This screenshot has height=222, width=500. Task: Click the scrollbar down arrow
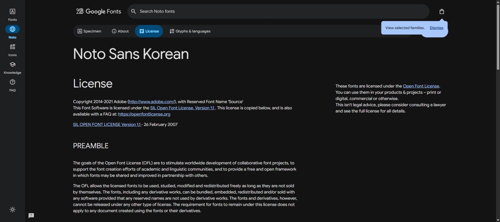(498, 220)
